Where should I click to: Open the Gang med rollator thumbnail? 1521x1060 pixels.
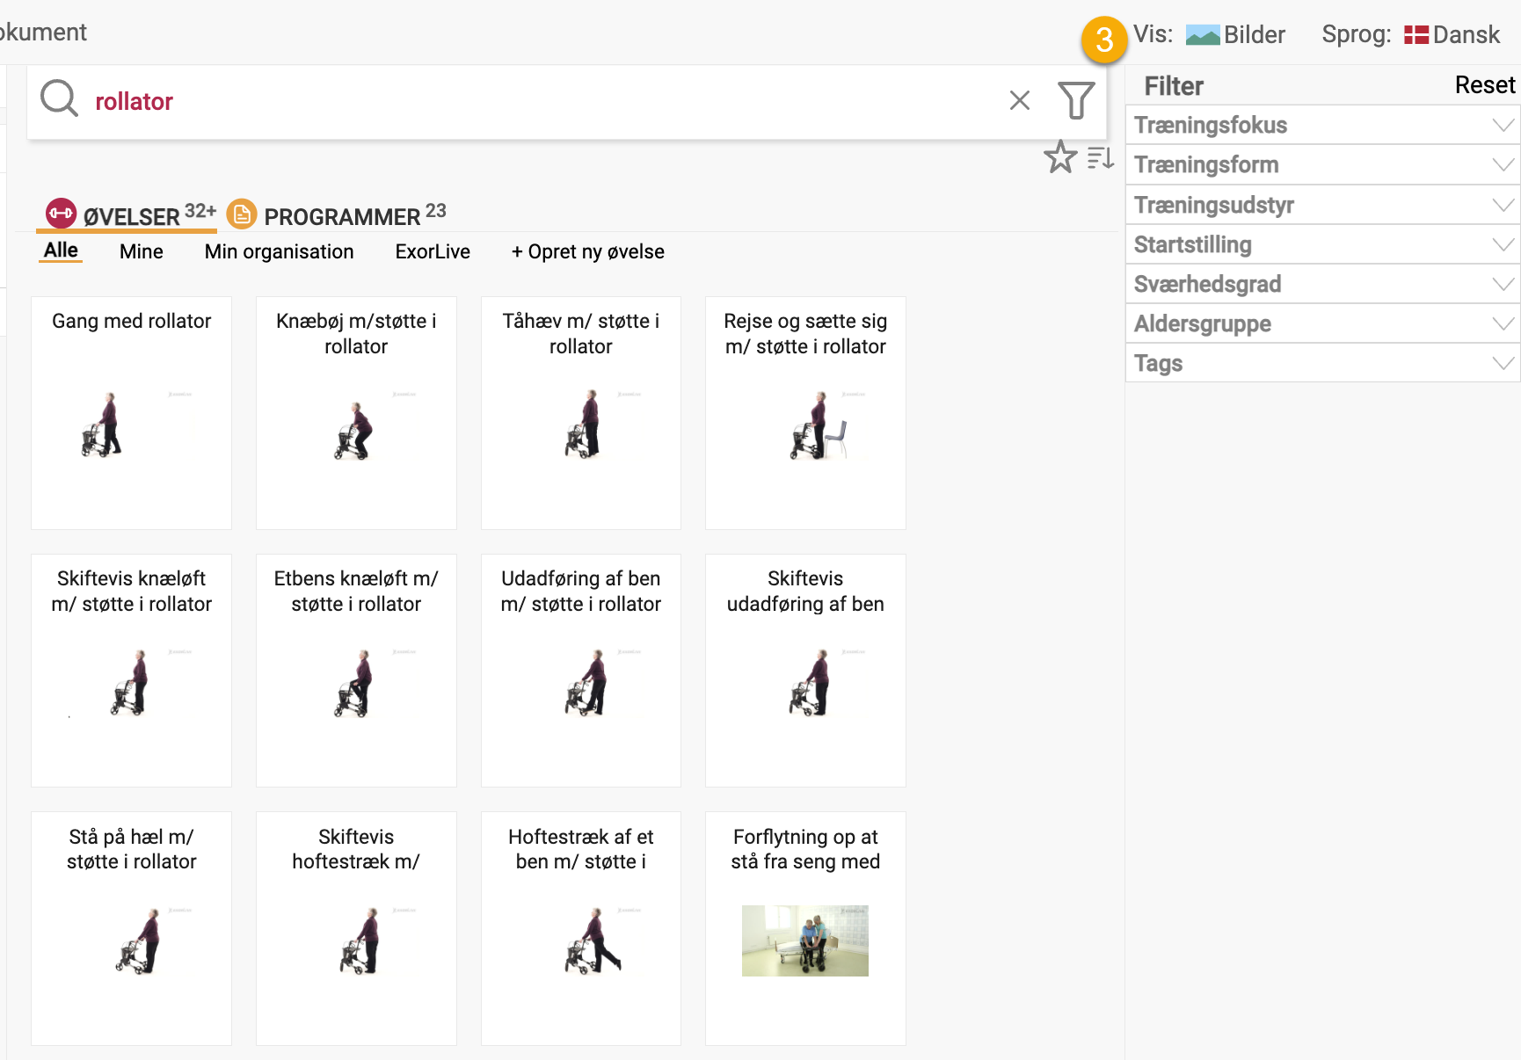(x=131, y=425)
